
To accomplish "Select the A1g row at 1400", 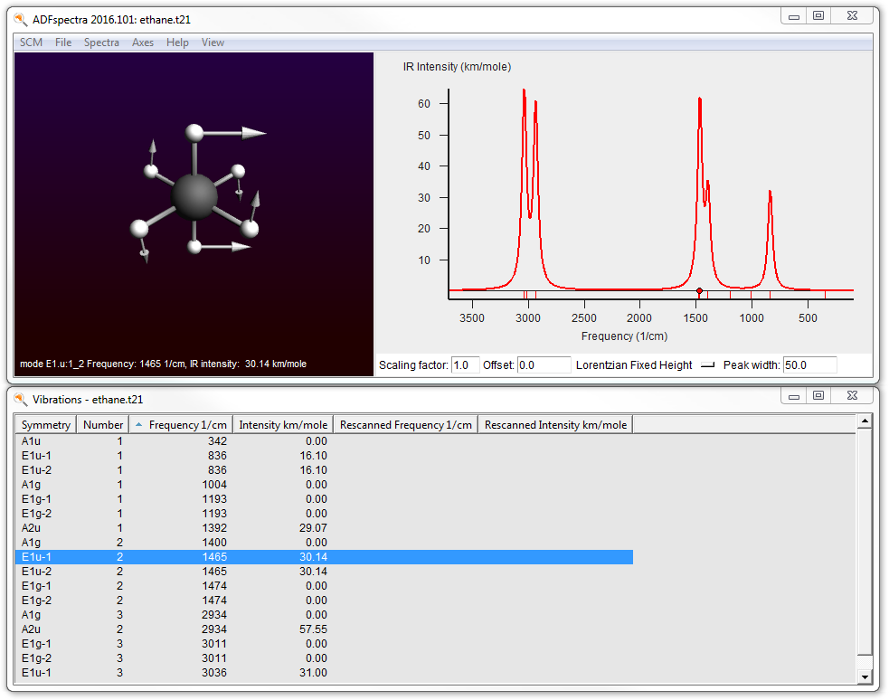I will click(x=324, y=543).
